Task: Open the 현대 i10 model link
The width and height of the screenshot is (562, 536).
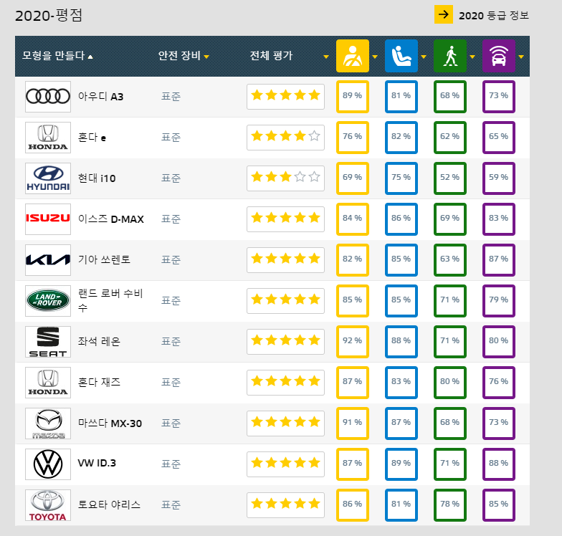Action: point(97,178)
